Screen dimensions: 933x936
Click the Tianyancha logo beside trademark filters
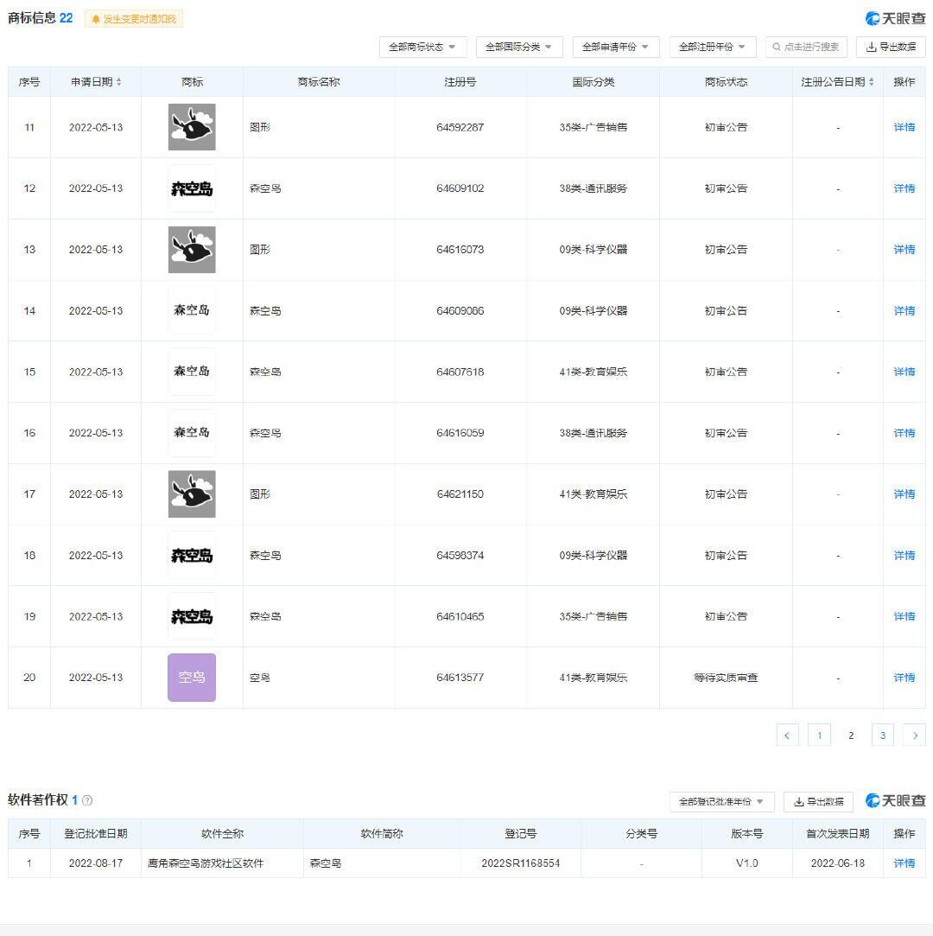click(895, 18)
